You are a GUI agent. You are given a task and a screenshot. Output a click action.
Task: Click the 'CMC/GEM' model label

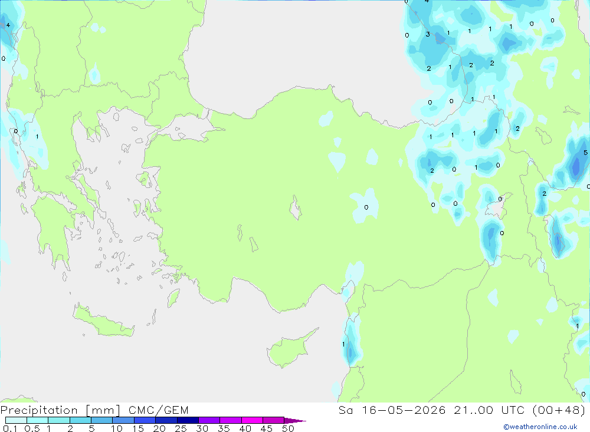[x=158, y=410]
